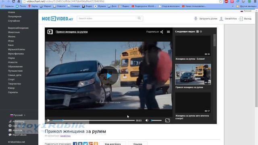Viewport: 258px width, 145px height.
Task: Click the Ссылка button
Action: [138, 143]
